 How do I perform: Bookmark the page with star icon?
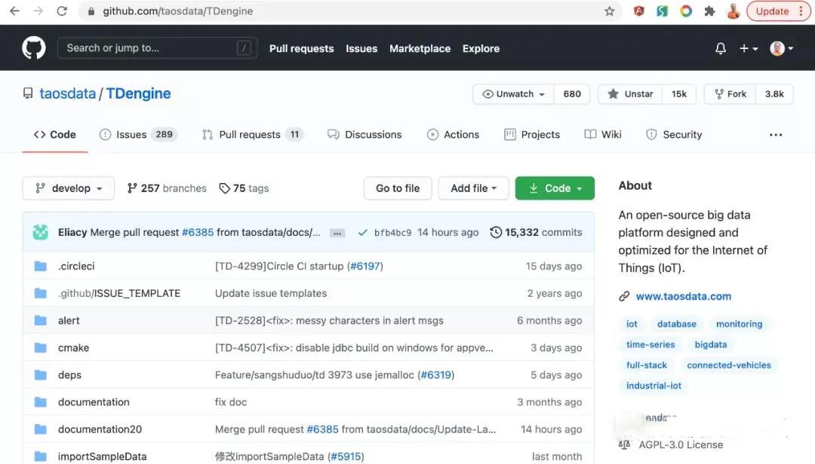(x=610, y=11)
